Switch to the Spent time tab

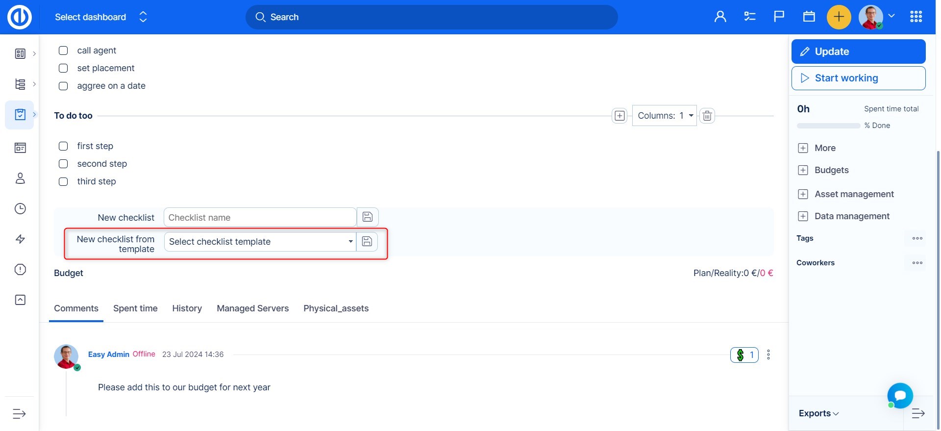135,308
